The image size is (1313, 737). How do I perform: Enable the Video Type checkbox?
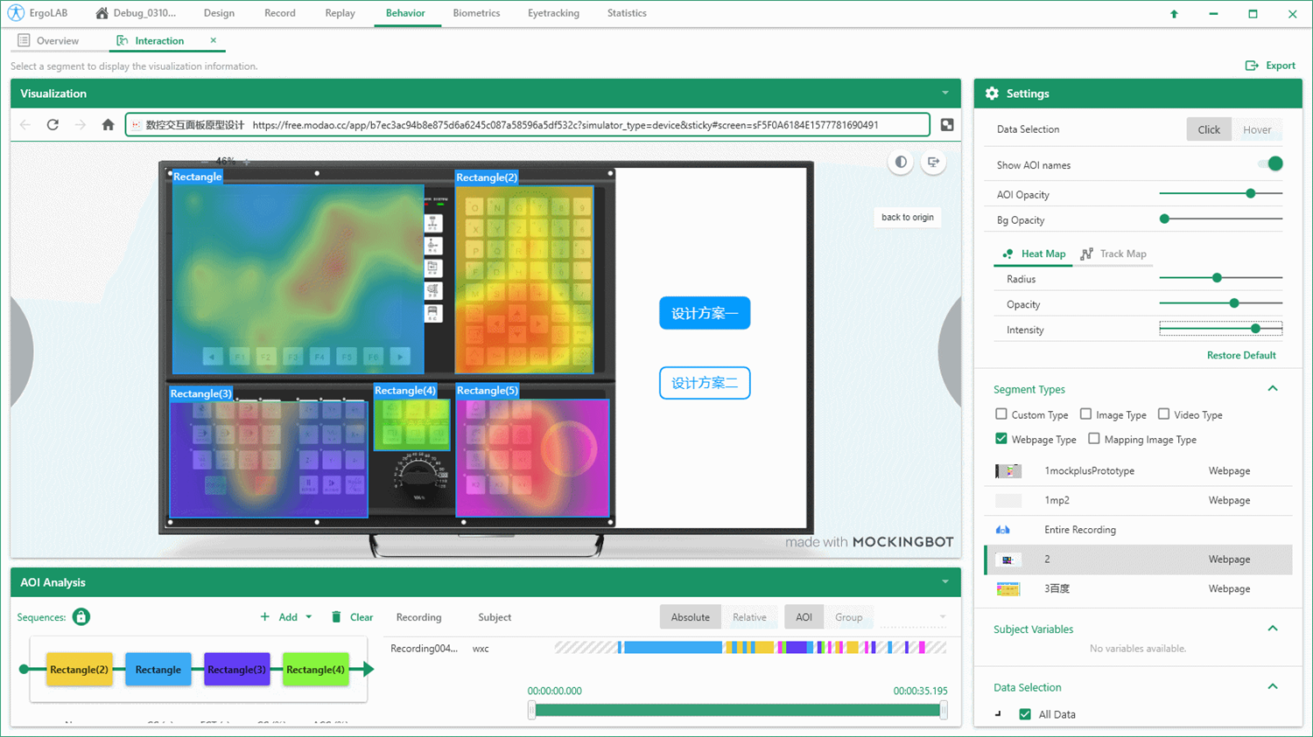pyautogui.click(x=1163, y=414)
